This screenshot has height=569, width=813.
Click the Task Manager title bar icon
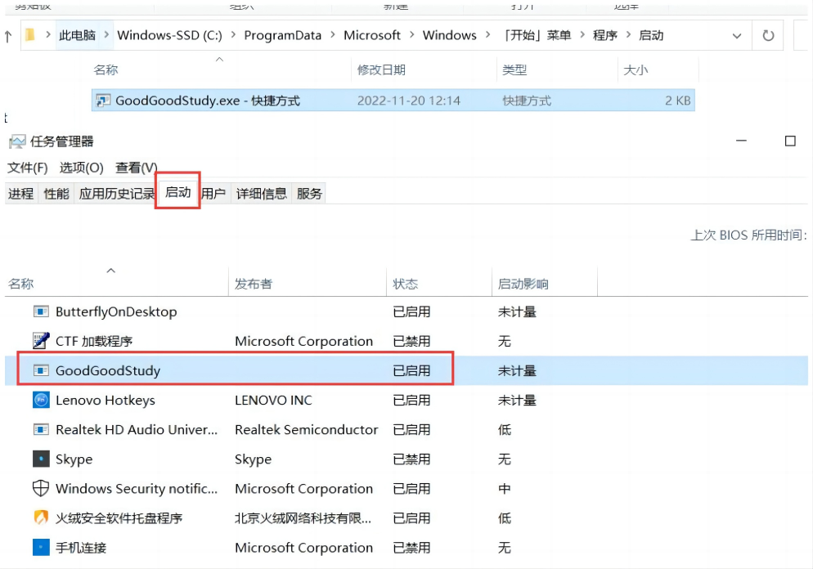17,141
